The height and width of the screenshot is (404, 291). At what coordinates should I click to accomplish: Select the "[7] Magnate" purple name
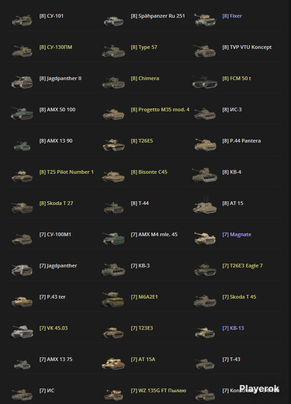[x=237, y=234]
